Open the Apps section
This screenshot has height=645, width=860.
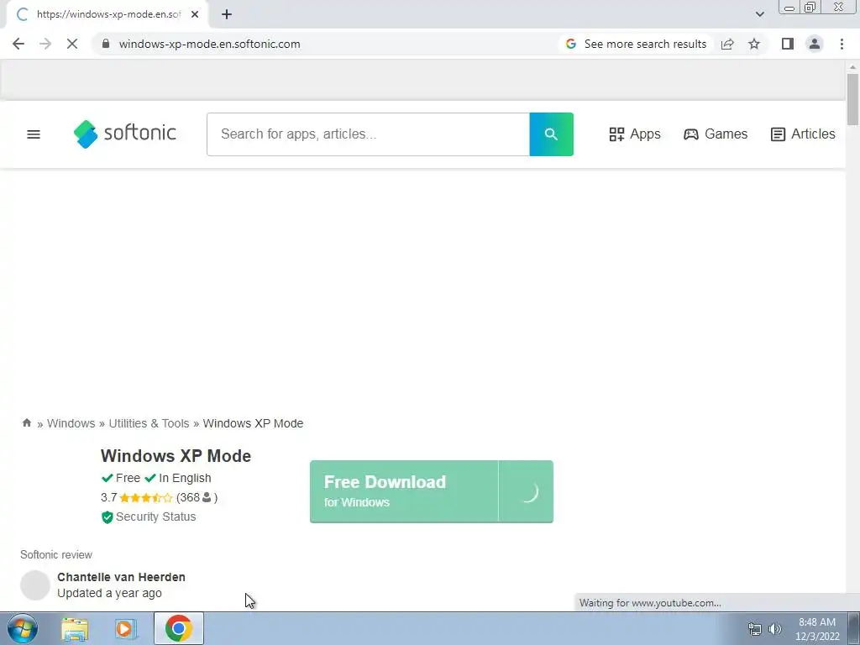635,134
